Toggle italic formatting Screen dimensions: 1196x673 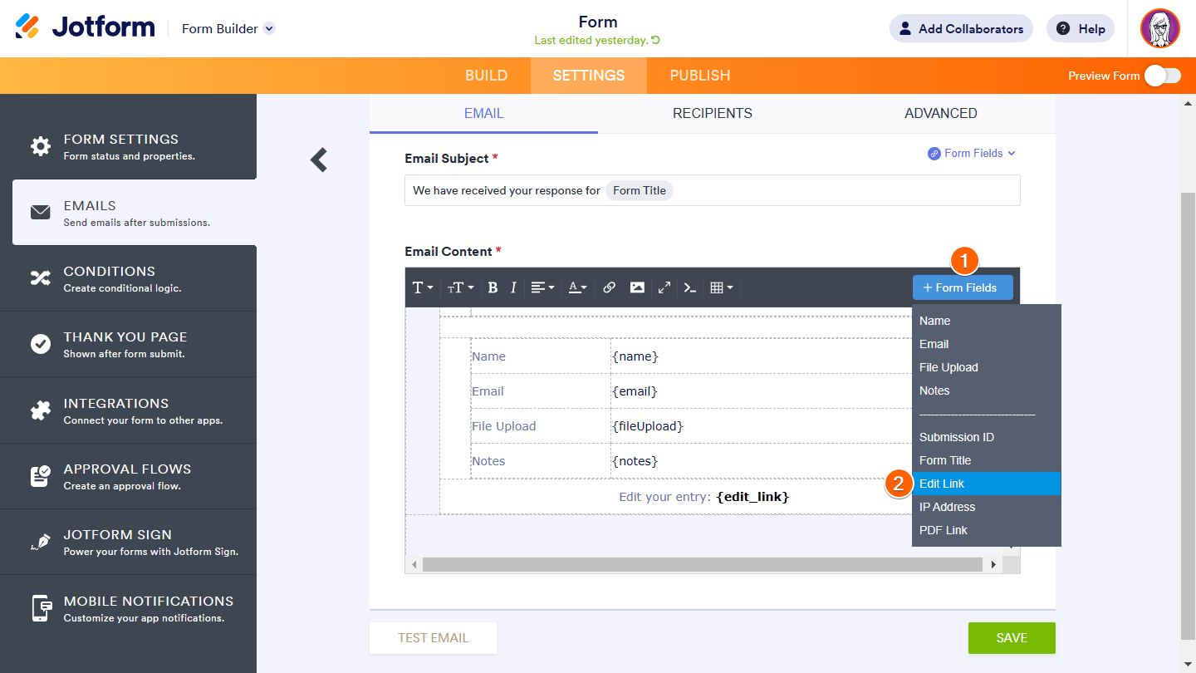(x=513, y=287)
